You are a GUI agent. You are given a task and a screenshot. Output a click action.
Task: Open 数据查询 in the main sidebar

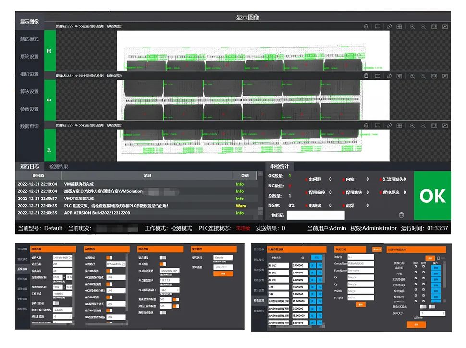click(x=29, y=126)
